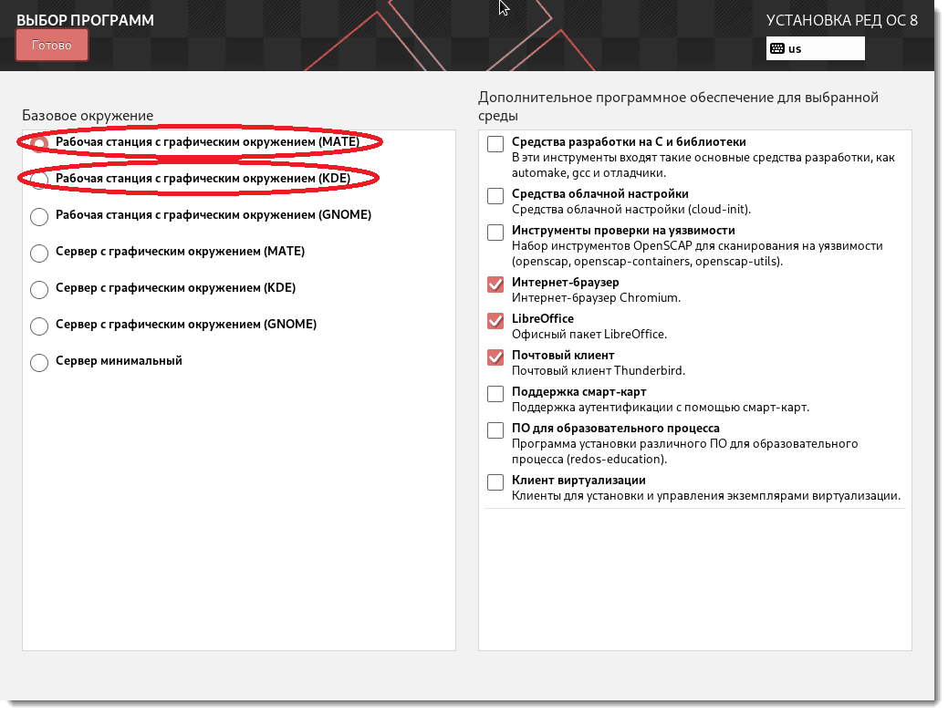The height and width of the screenshot is (714, 948).
Task: Uncheck the LibreOffice checkbox
Action: pos(495,321)
